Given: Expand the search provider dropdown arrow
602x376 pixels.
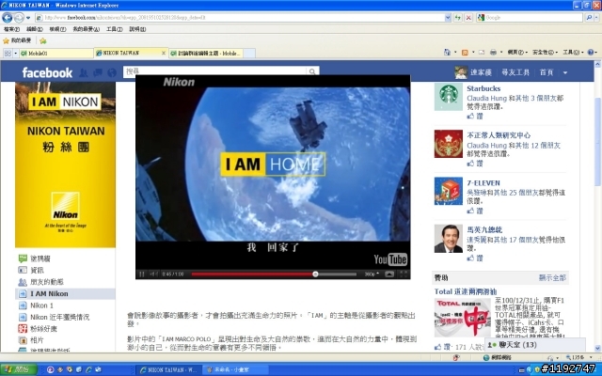Looking at the screenshot, I should click(597, 18).
